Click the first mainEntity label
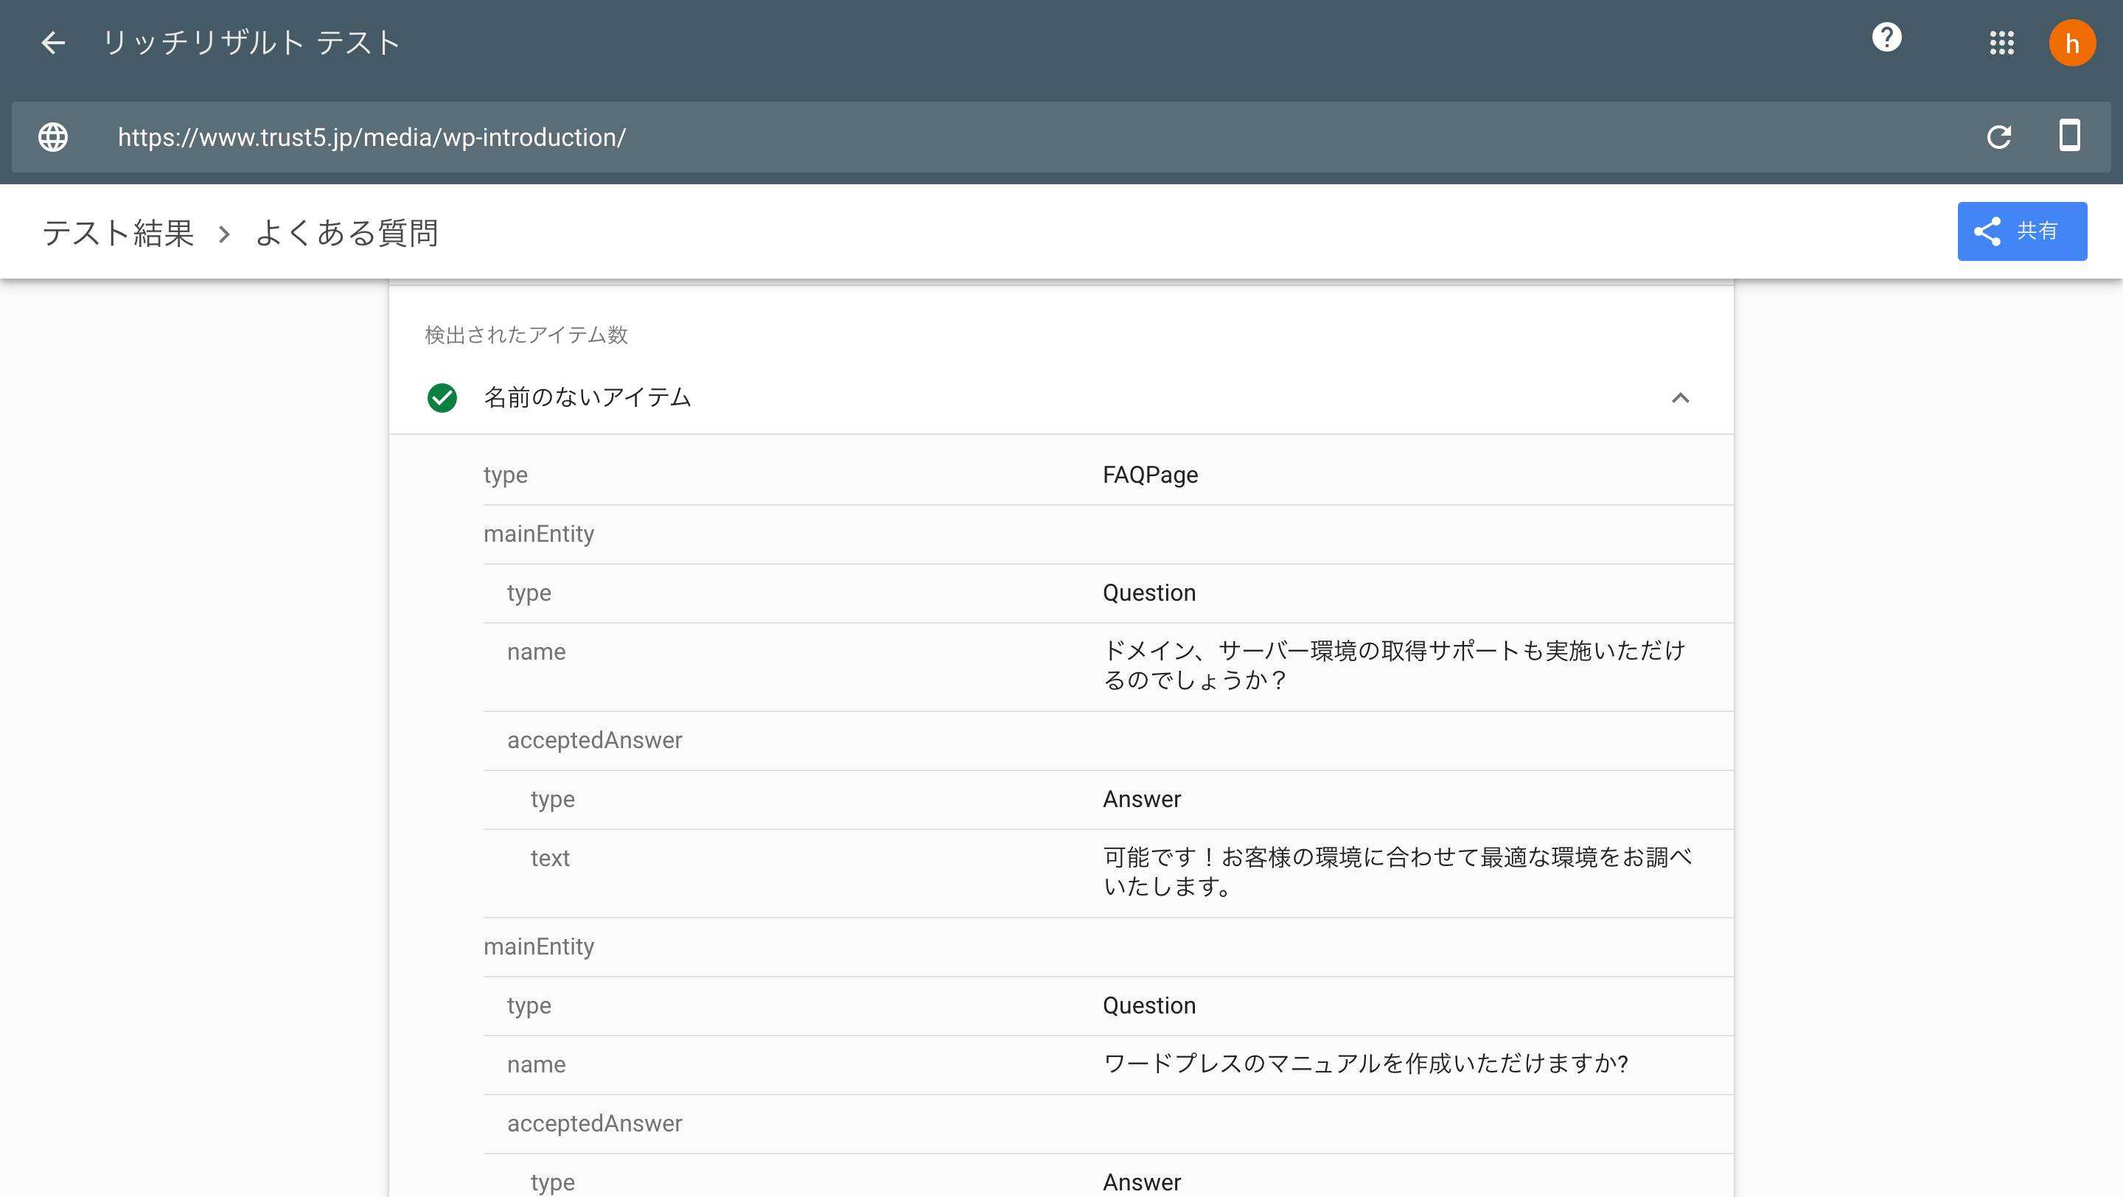The height and width of the screenshot is (1197, 2123). (x=539, y=534)
